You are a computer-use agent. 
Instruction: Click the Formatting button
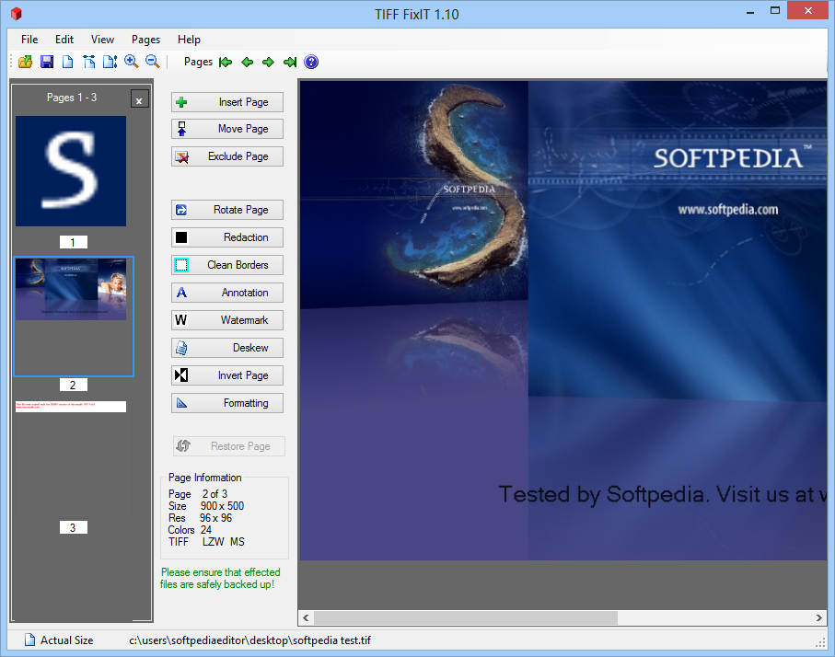(226, 404)
